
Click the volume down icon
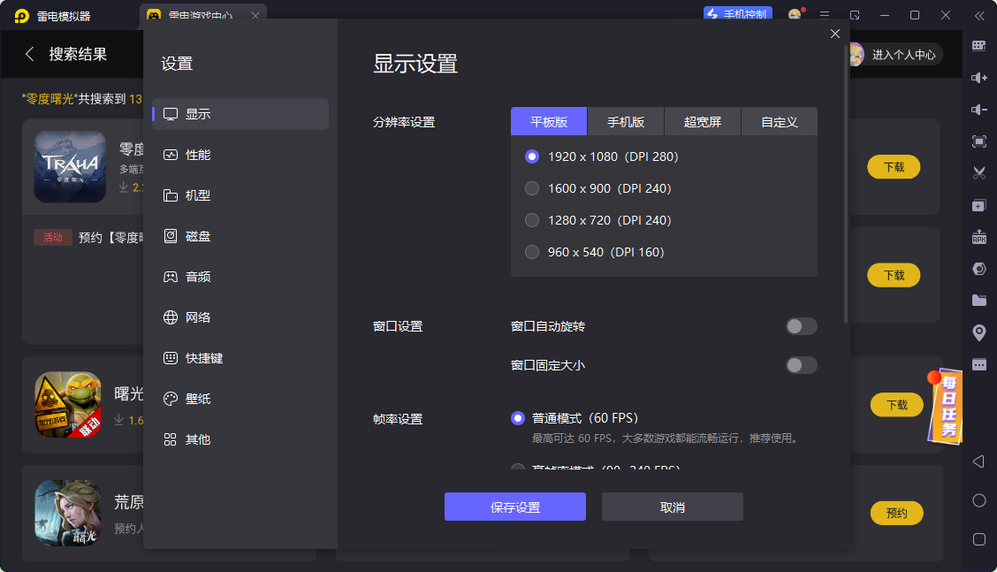coord(979,110)
